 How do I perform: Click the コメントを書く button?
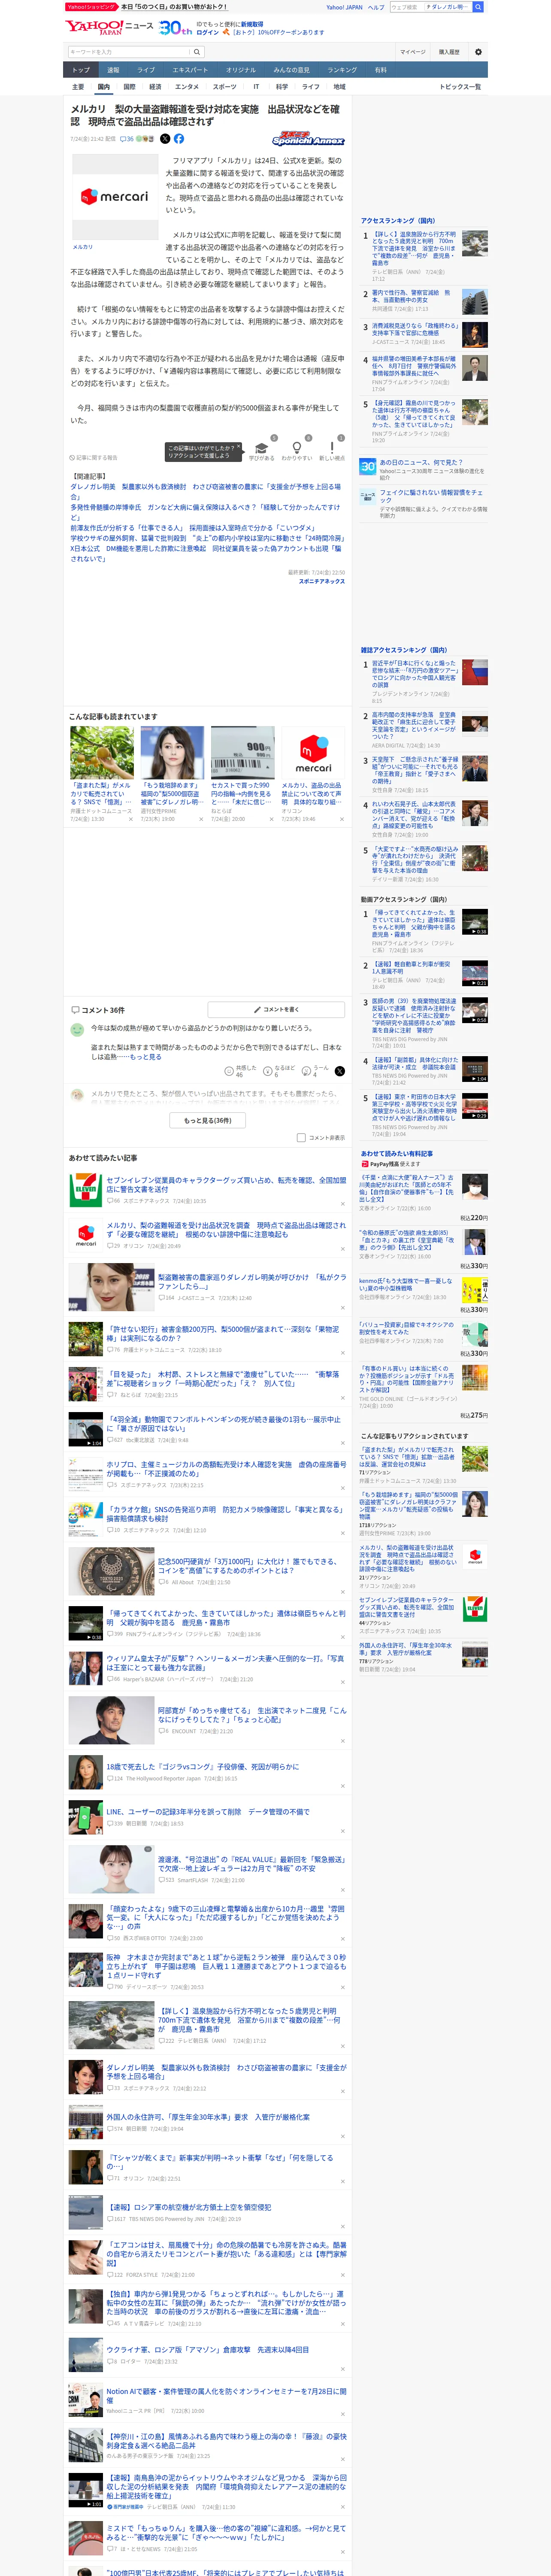click(x=276, y=1009)
